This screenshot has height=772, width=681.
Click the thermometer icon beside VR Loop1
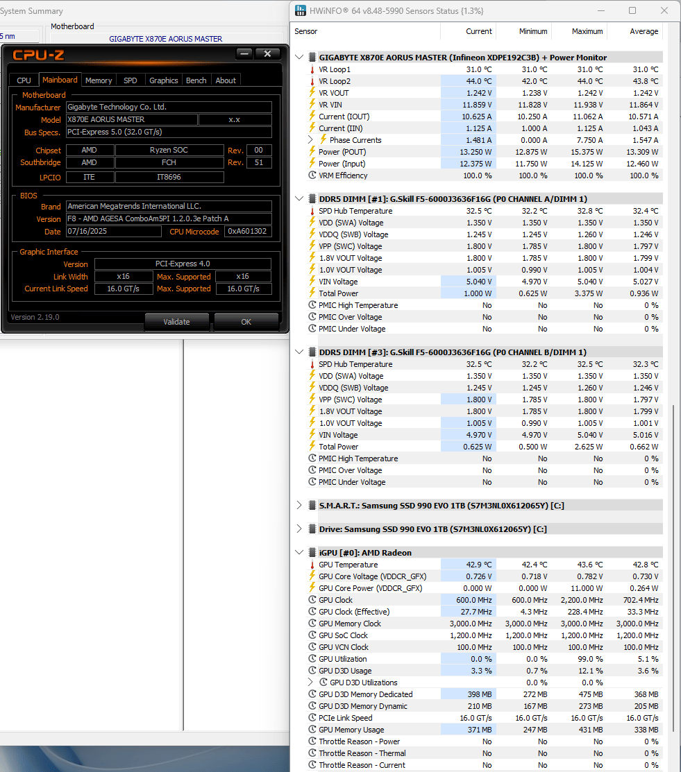[x=312, y=69]
